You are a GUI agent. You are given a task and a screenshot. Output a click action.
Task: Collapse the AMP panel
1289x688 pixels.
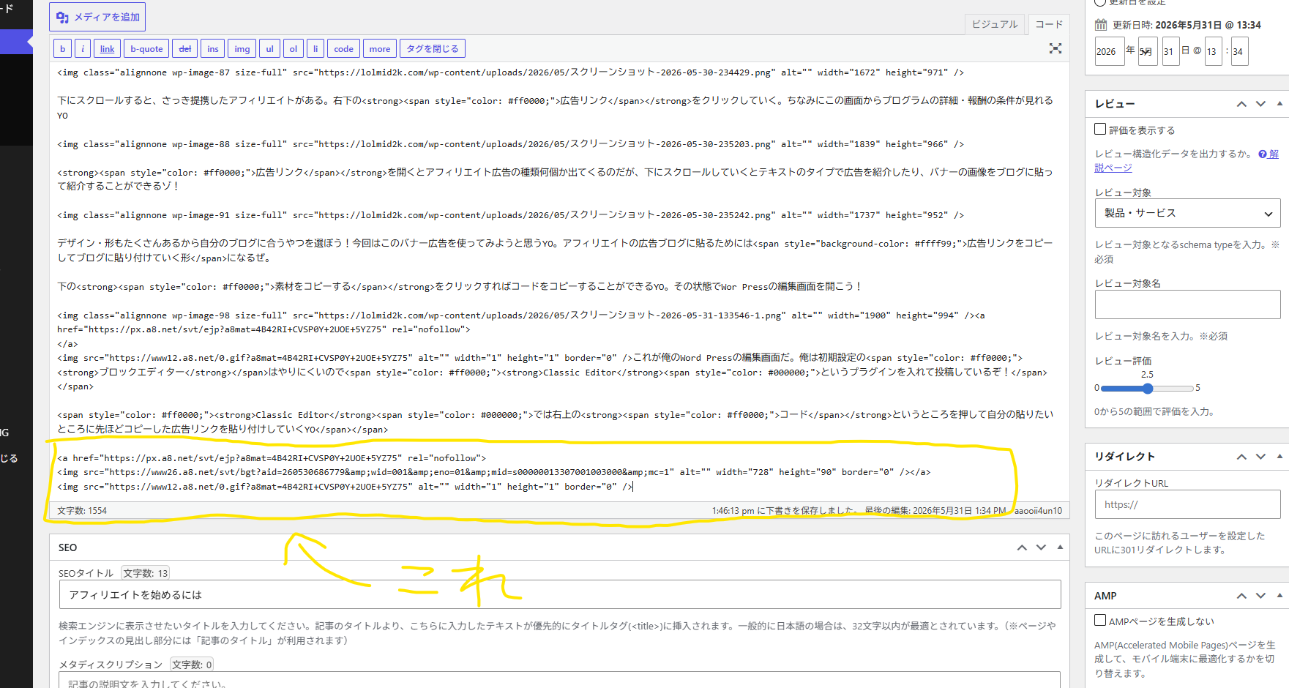(x=1279, y=596)
